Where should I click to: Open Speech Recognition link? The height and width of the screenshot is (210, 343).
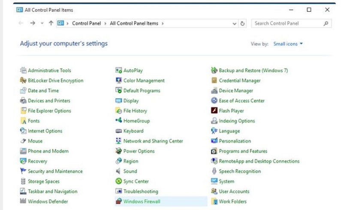tap(240, 171)
